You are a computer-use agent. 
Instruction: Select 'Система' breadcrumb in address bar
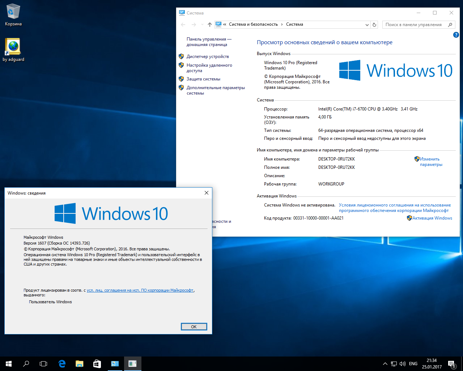[294, 24]
